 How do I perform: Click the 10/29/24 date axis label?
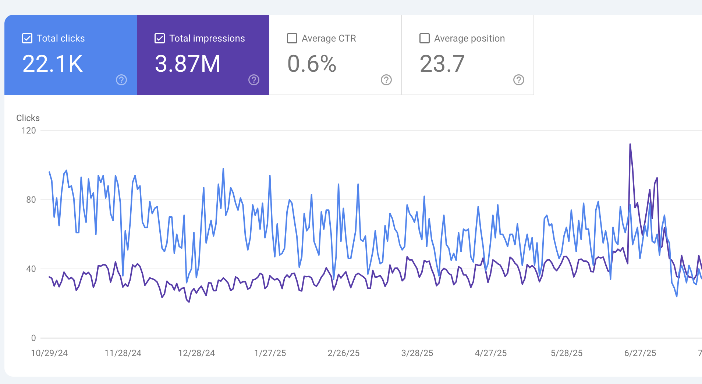49,353
